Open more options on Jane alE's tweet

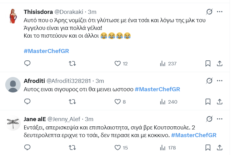click(219, 119)
